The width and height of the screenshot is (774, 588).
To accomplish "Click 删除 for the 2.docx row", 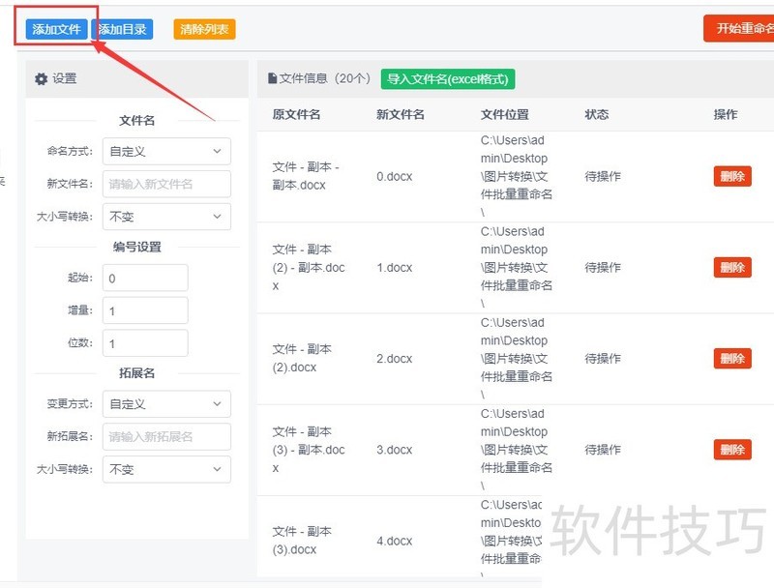I will (731, 359).
